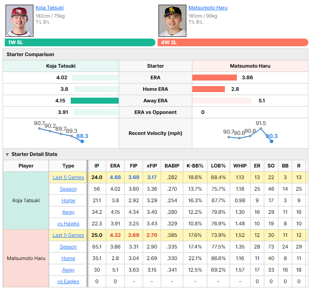
Task: Click the Type column header
Action: pyautogui.click(x=68, y=166)
